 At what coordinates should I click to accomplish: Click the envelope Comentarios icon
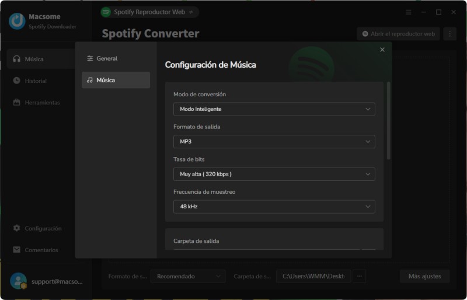[17, 250]
